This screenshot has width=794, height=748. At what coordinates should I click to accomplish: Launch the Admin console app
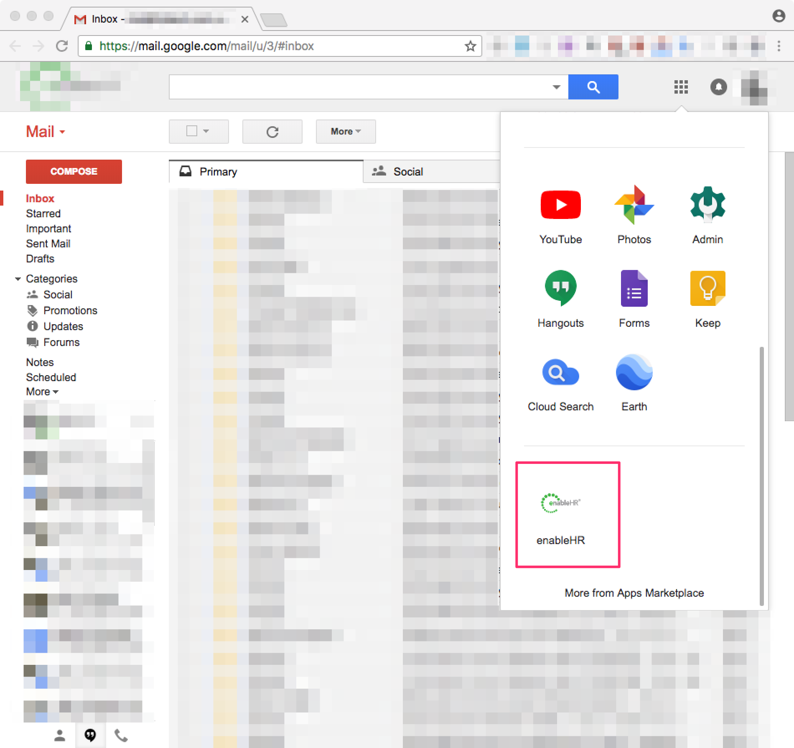707,216
